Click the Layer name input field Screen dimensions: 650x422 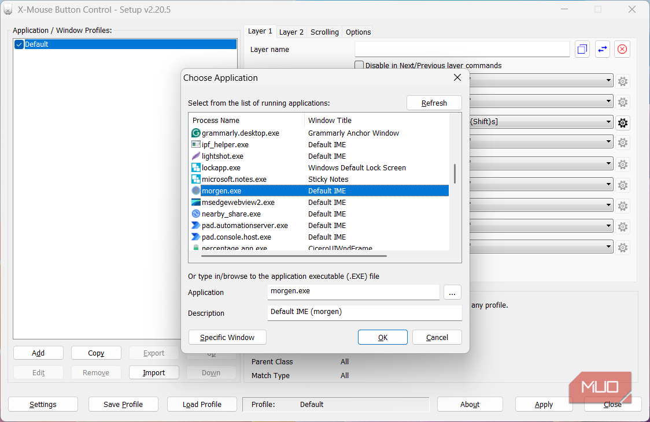point(462,49)
